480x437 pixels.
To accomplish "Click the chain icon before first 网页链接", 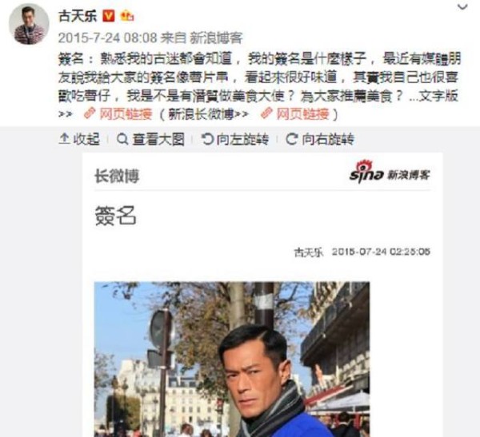I will [90, 113].
